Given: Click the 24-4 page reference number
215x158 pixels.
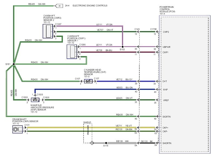Looking at the screenshot, I should click(67, 6).
